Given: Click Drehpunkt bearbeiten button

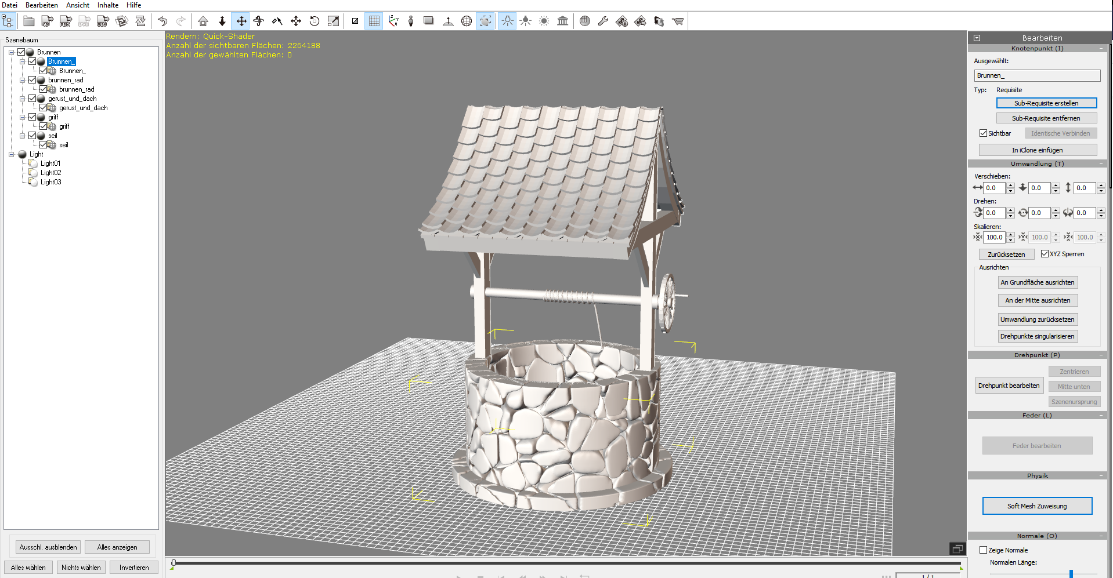Looking at the screenshot, I should point(1009,386).
